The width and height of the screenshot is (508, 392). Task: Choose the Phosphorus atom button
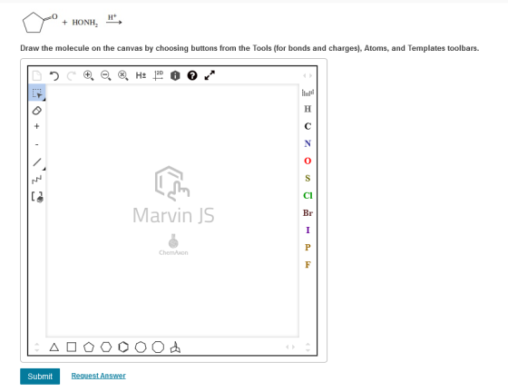(x=308, y=248)
